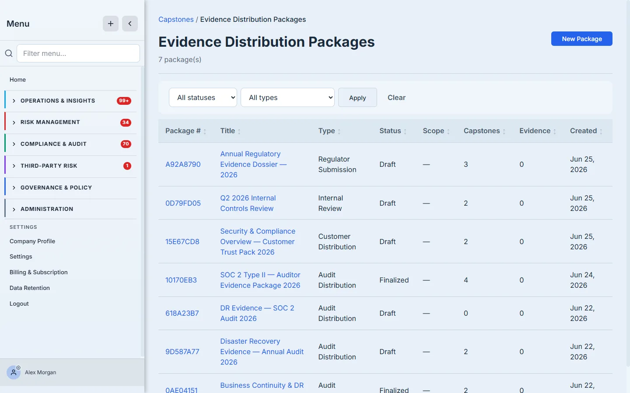Viewport: 630px width, 393px height.
Task: Open Billing & Subscription
Action: (x=38, y=272)
